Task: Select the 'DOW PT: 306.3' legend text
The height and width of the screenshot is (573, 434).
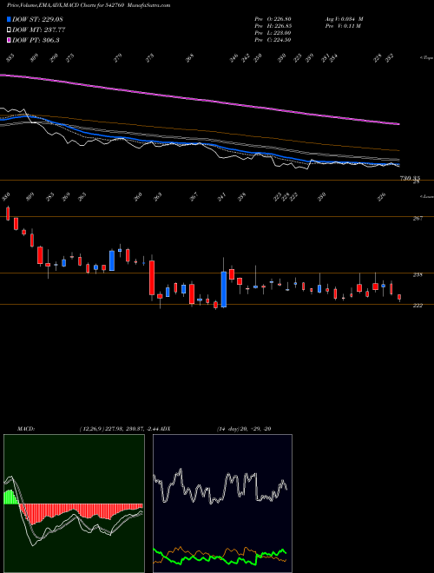Action: point(36,40)
